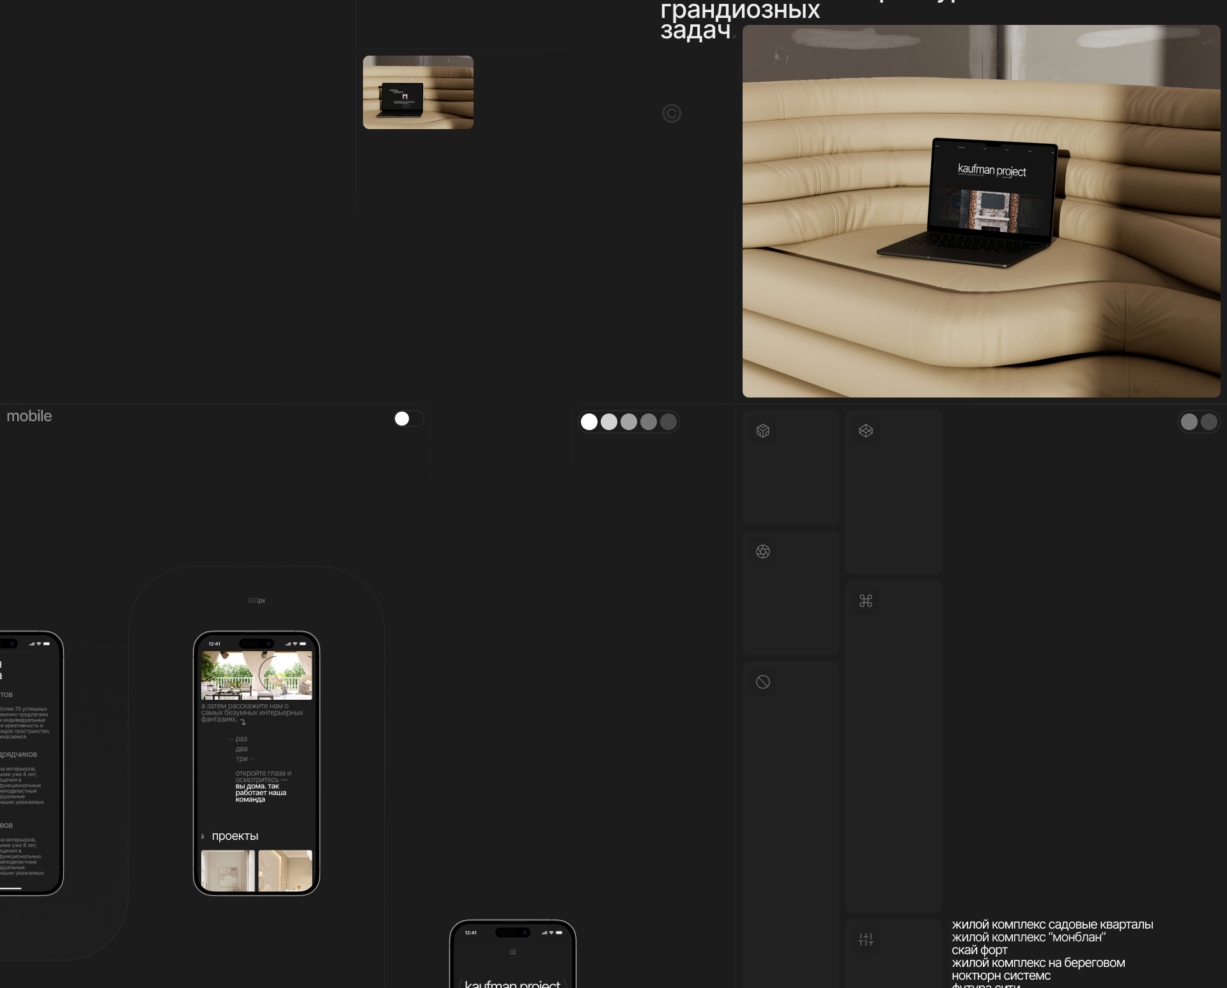1227x988 pixels.
Task: Open hamburger menu on bottom phone
Action: 513,952
